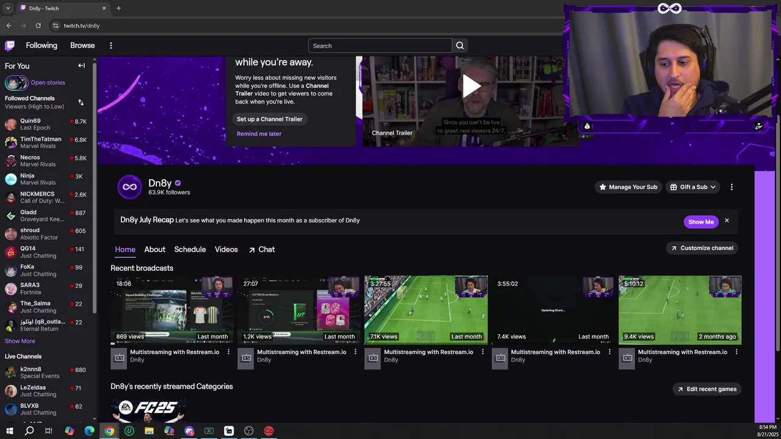The width and height of the screenshot is (781, 439).
Task: Open Microsoft Edge from taskbar
Action: (89, 431)
